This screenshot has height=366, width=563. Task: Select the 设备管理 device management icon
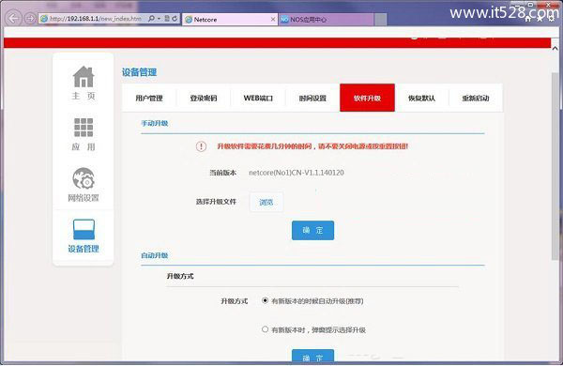click(84, 229)
